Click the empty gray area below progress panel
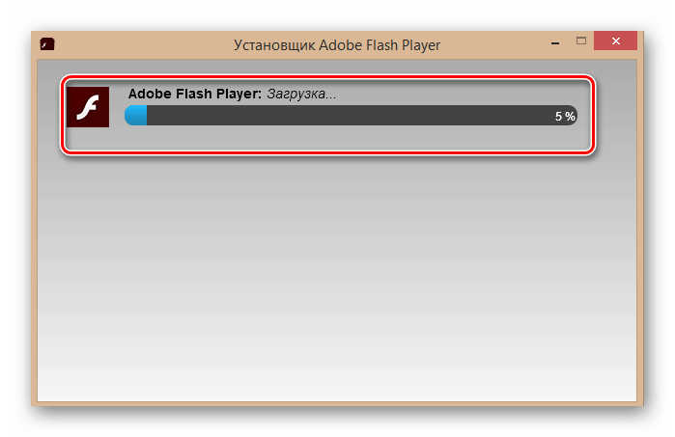Image resolution: width=675 pixels, height=437 pixels. click(x=337, y=275)
